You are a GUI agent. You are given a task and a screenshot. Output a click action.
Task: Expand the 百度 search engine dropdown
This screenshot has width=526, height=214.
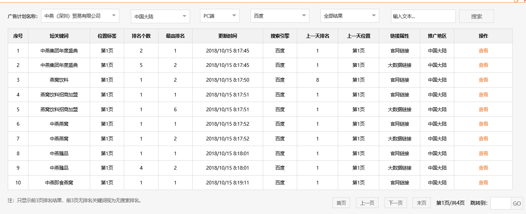coord(279,16)
